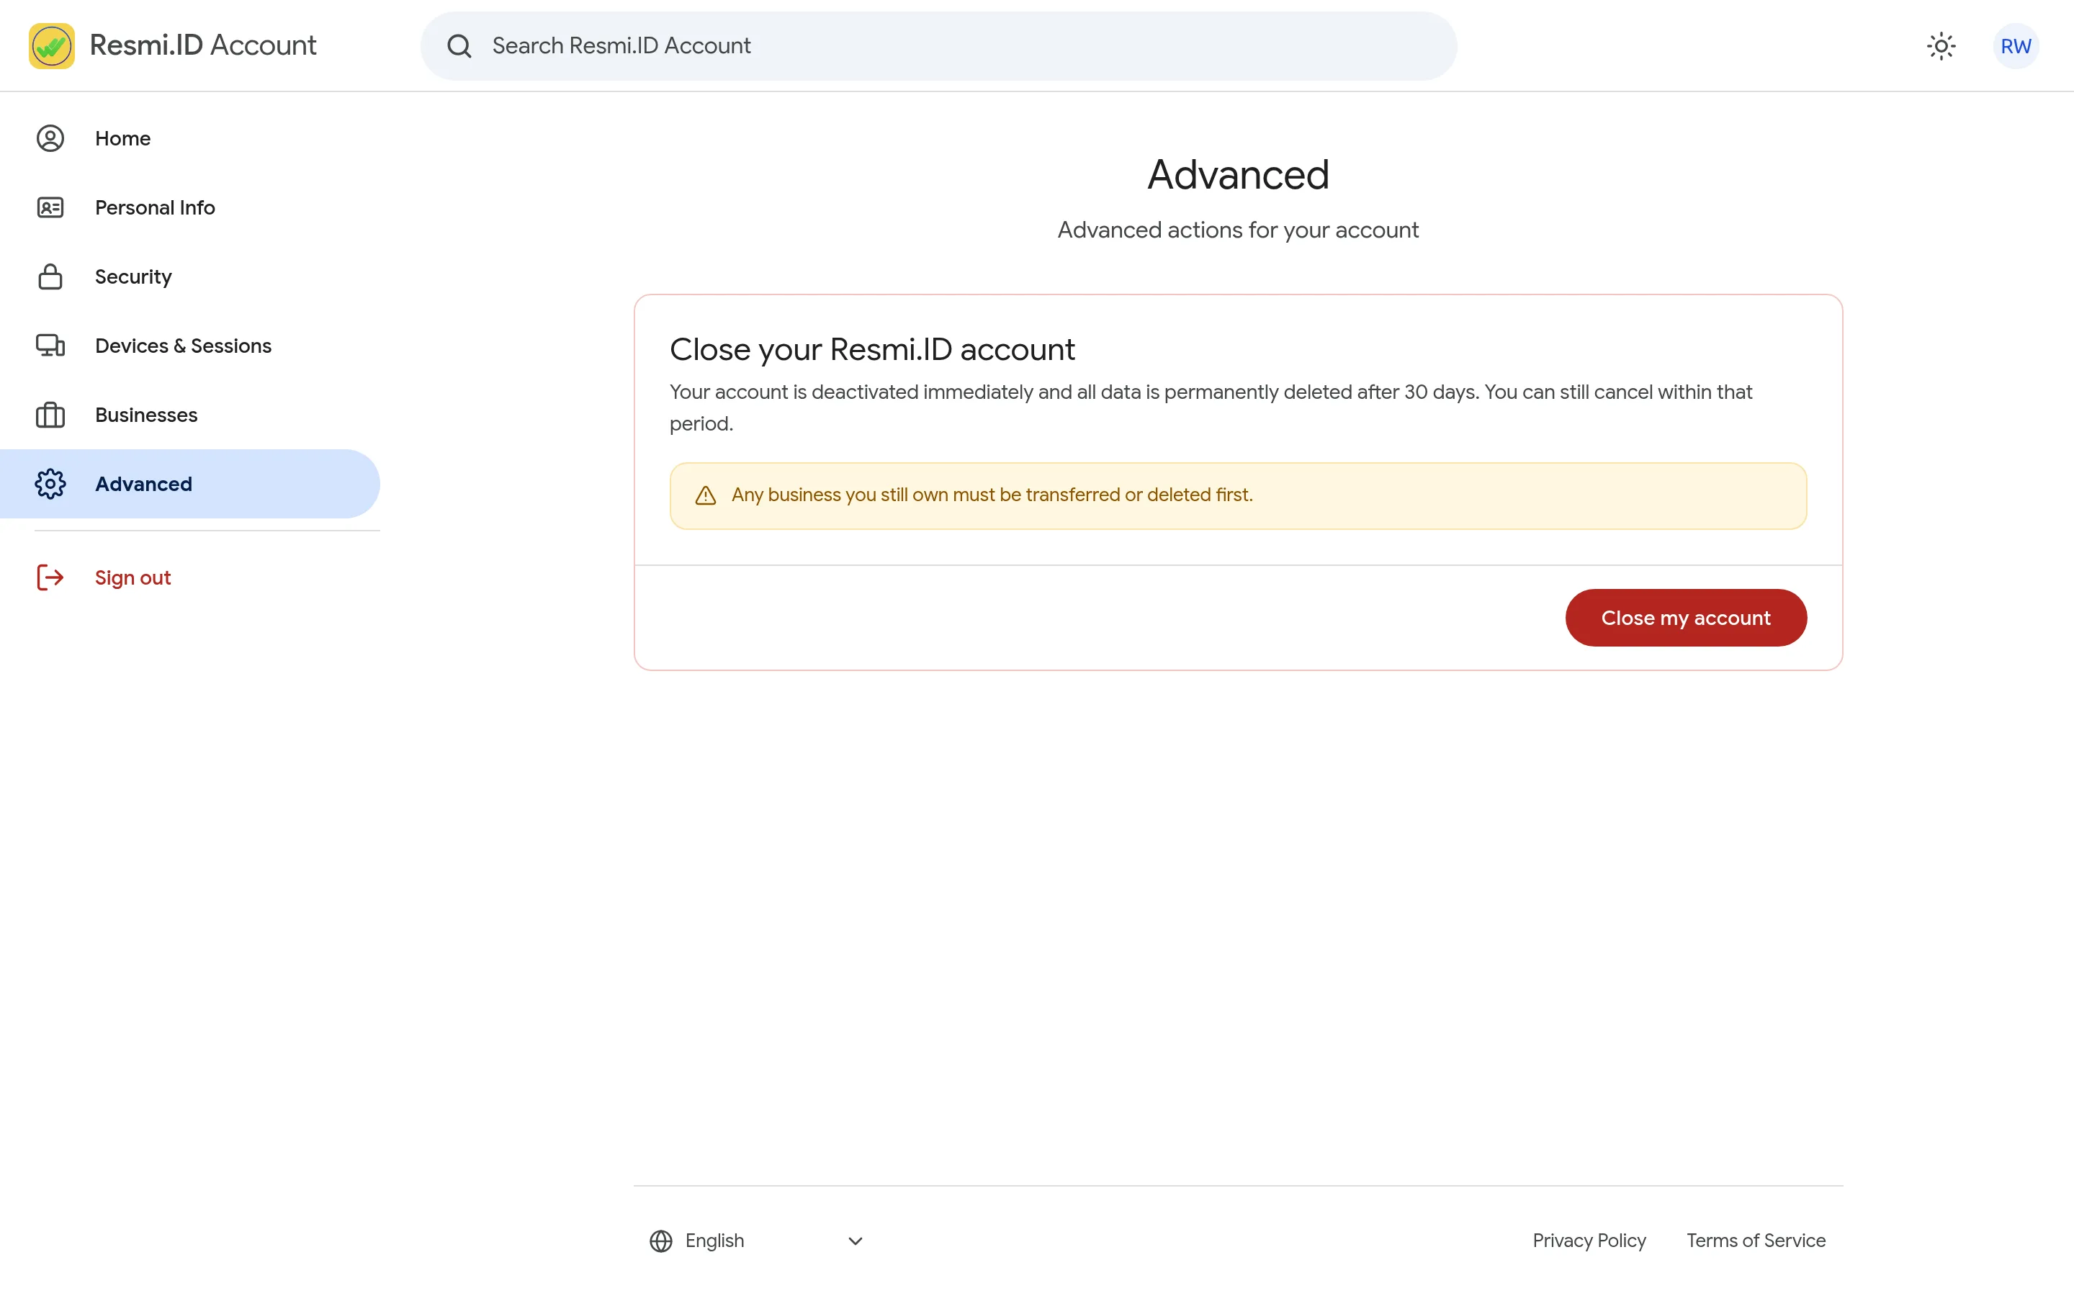Click the warning triangle icon
The height and width of the screenshot is (1296, 2074).
click(x=705, y=495)
